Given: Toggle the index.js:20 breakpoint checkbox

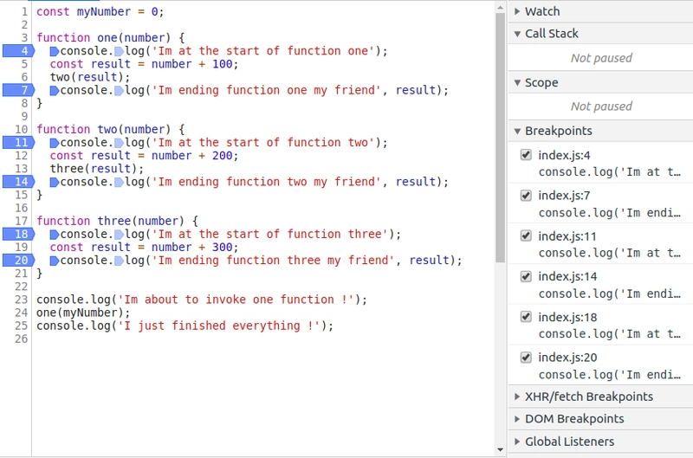Looking at the screenshot, I should [x=525, y=358].
